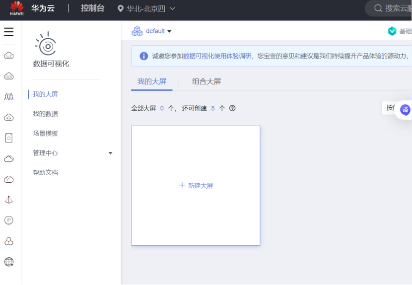The image size is (412, 285).
Task: Switch to the 组合大屏 tab
Action: pos(206,81)
